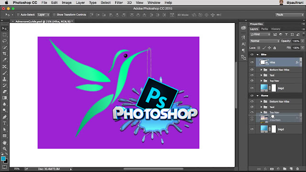Select the Path Selection tool

4,129
